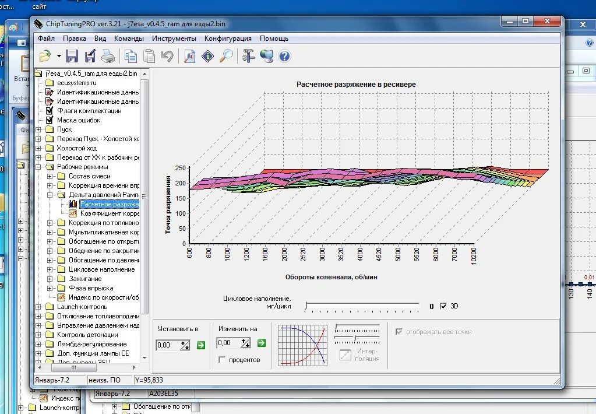Toggle the 3D view checkbox

click(x=443, y=306)
